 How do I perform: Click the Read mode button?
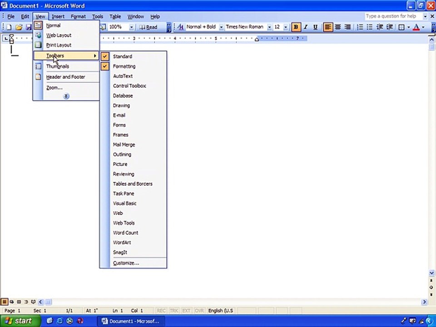[x=149, y=27]
